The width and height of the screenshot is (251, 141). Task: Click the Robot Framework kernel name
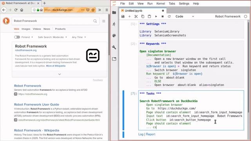click(x=227, y=16)
